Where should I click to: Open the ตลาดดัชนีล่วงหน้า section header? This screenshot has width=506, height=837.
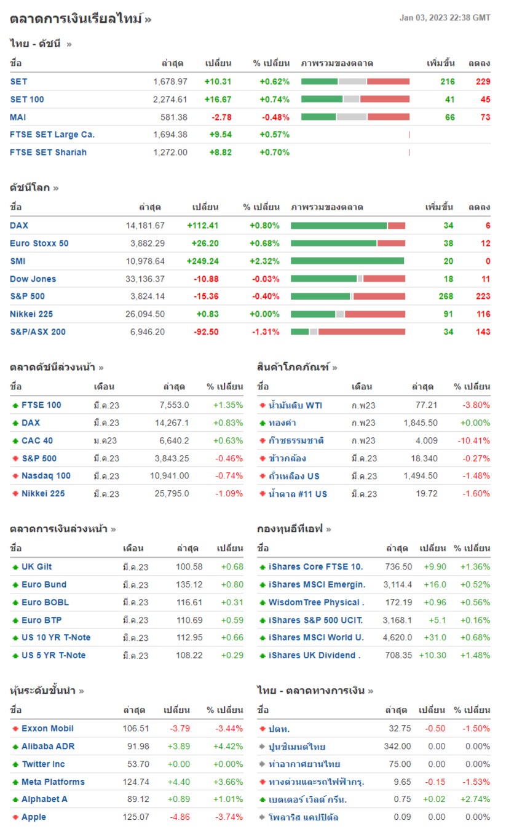click(x=57, y=367)
